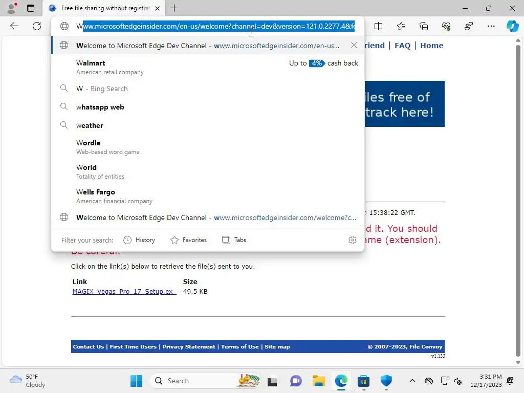Refresh the current page

(37, 26)
